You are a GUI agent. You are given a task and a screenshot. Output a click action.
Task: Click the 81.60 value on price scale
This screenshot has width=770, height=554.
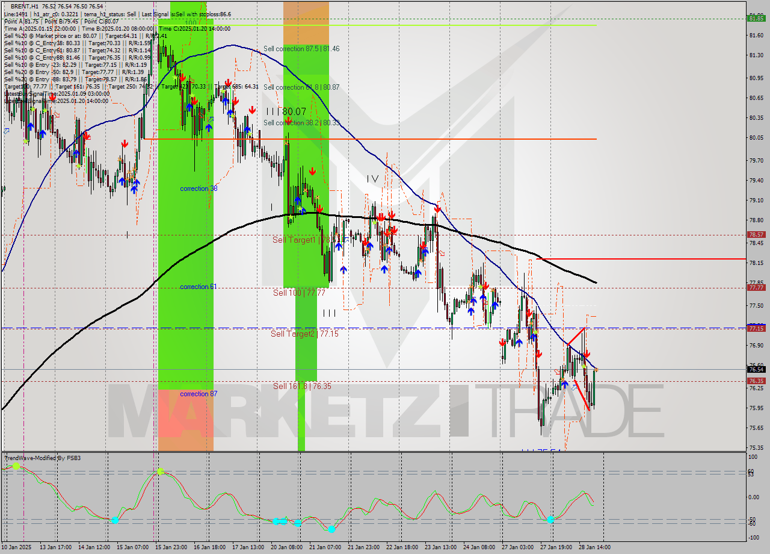(x=756, y=36)
